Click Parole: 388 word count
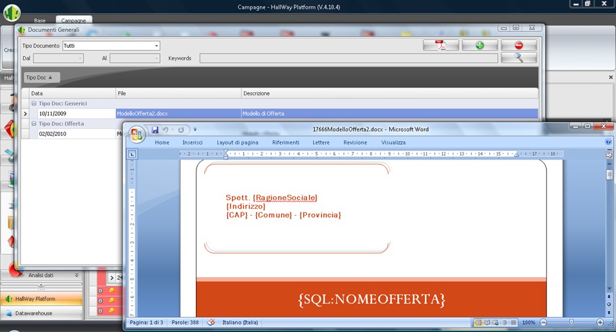 pyautogui.click(x=185, y=323)
